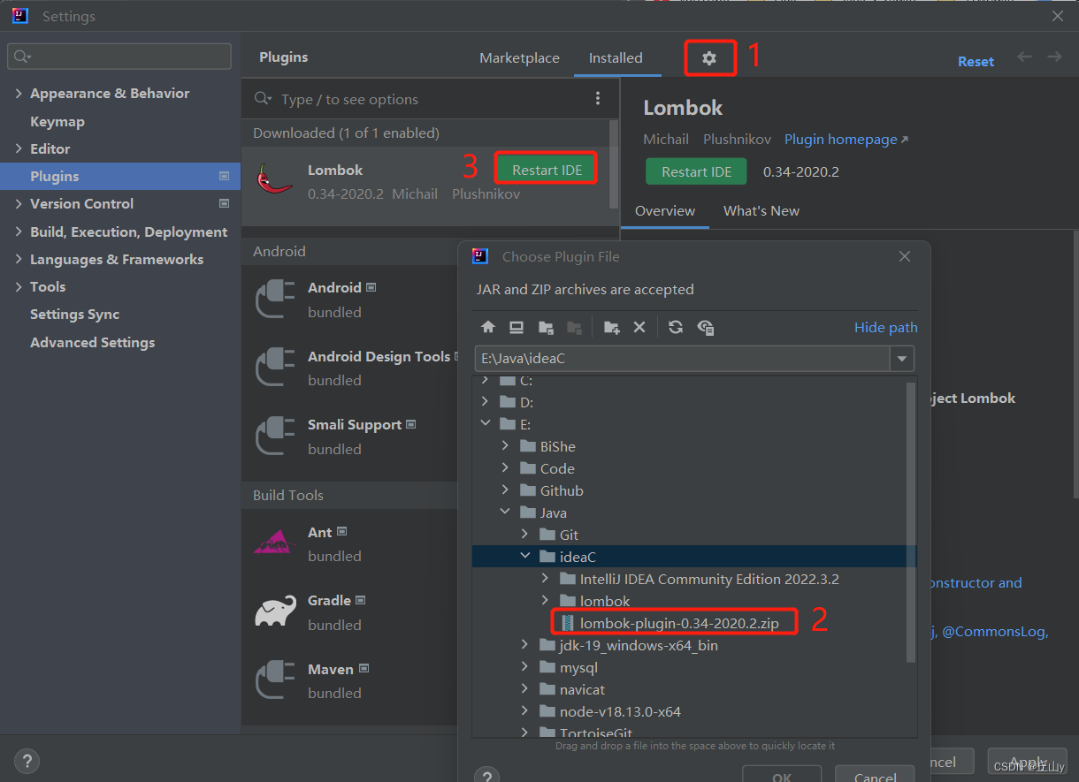Select the Plugins settings page
Viewport: 1079px width, 782px height.
[120, 176]
